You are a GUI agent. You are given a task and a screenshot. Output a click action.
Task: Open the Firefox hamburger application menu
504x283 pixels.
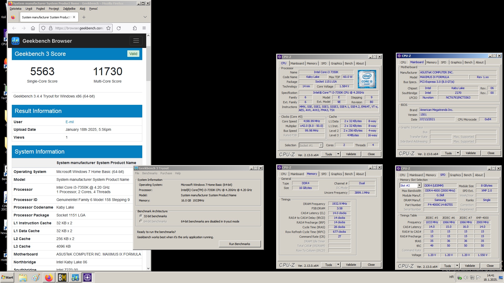144,28
